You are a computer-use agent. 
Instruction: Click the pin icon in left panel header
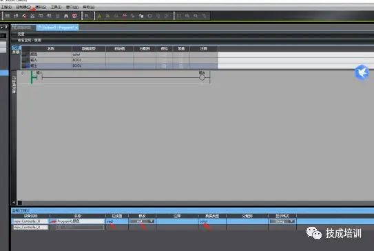coord(6,27)
